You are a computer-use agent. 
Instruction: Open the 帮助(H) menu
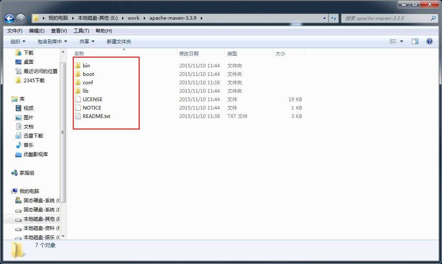tap(104, 30)
